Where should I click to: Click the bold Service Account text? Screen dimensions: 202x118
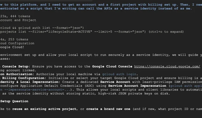[115, 82]
